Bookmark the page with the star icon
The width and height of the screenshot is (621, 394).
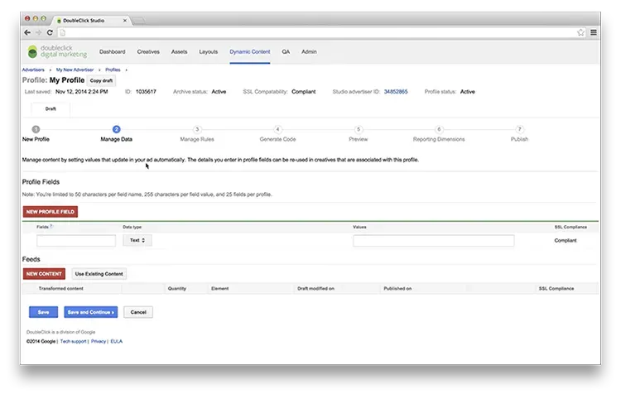(581, 32)
